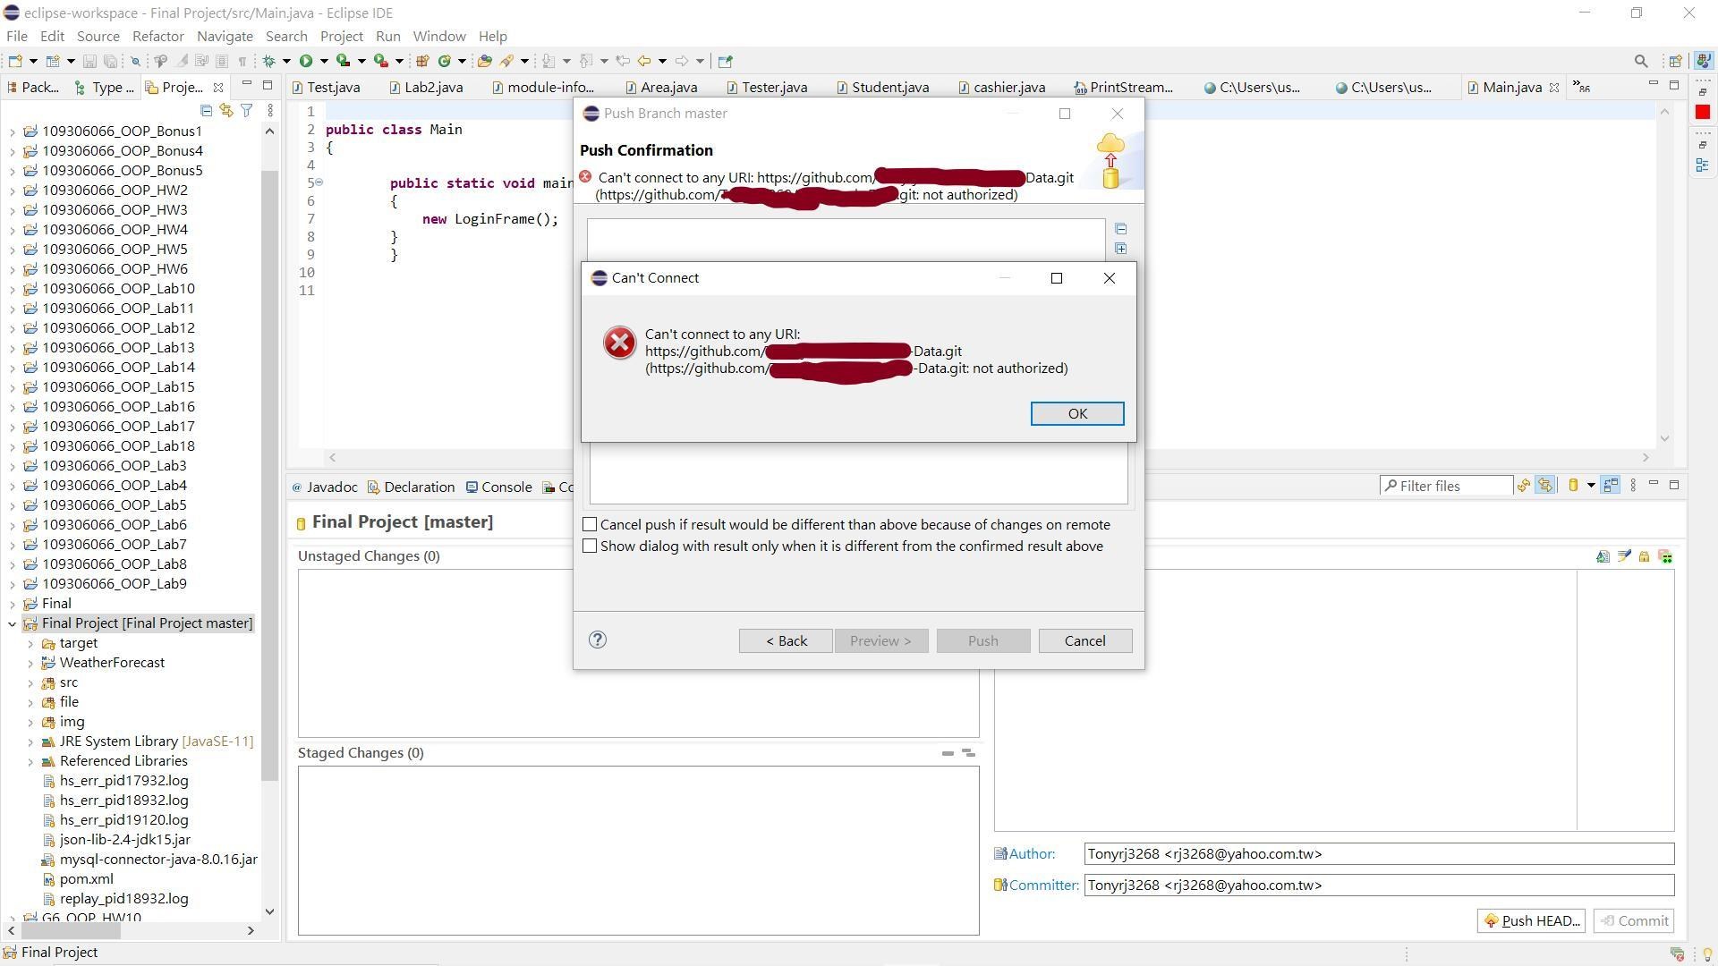
Task: Expand the src folder in Final Project
Action: pyautogui.click(x=30, y=682)
